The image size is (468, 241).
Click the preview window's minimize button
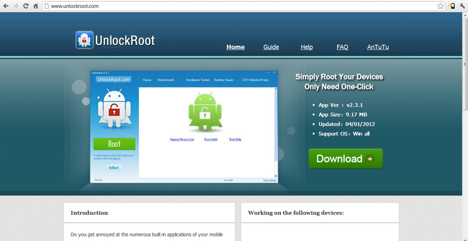(269, 72)
